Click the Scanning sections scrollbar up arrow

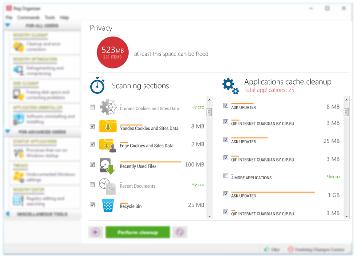point(209,100)
